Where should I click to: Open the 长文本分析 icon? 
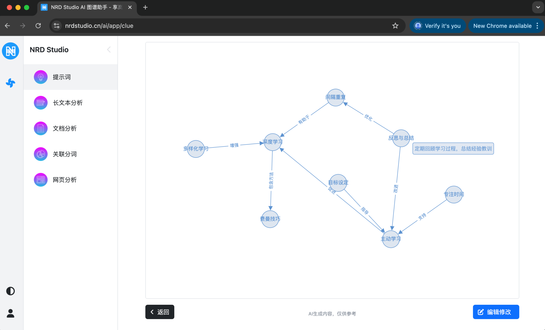click(x=41, y=103)
